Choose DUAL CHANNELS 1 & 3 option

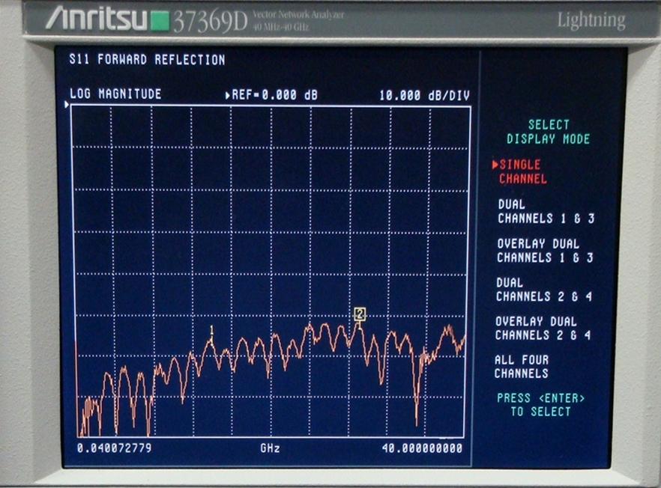coord(546,211)
